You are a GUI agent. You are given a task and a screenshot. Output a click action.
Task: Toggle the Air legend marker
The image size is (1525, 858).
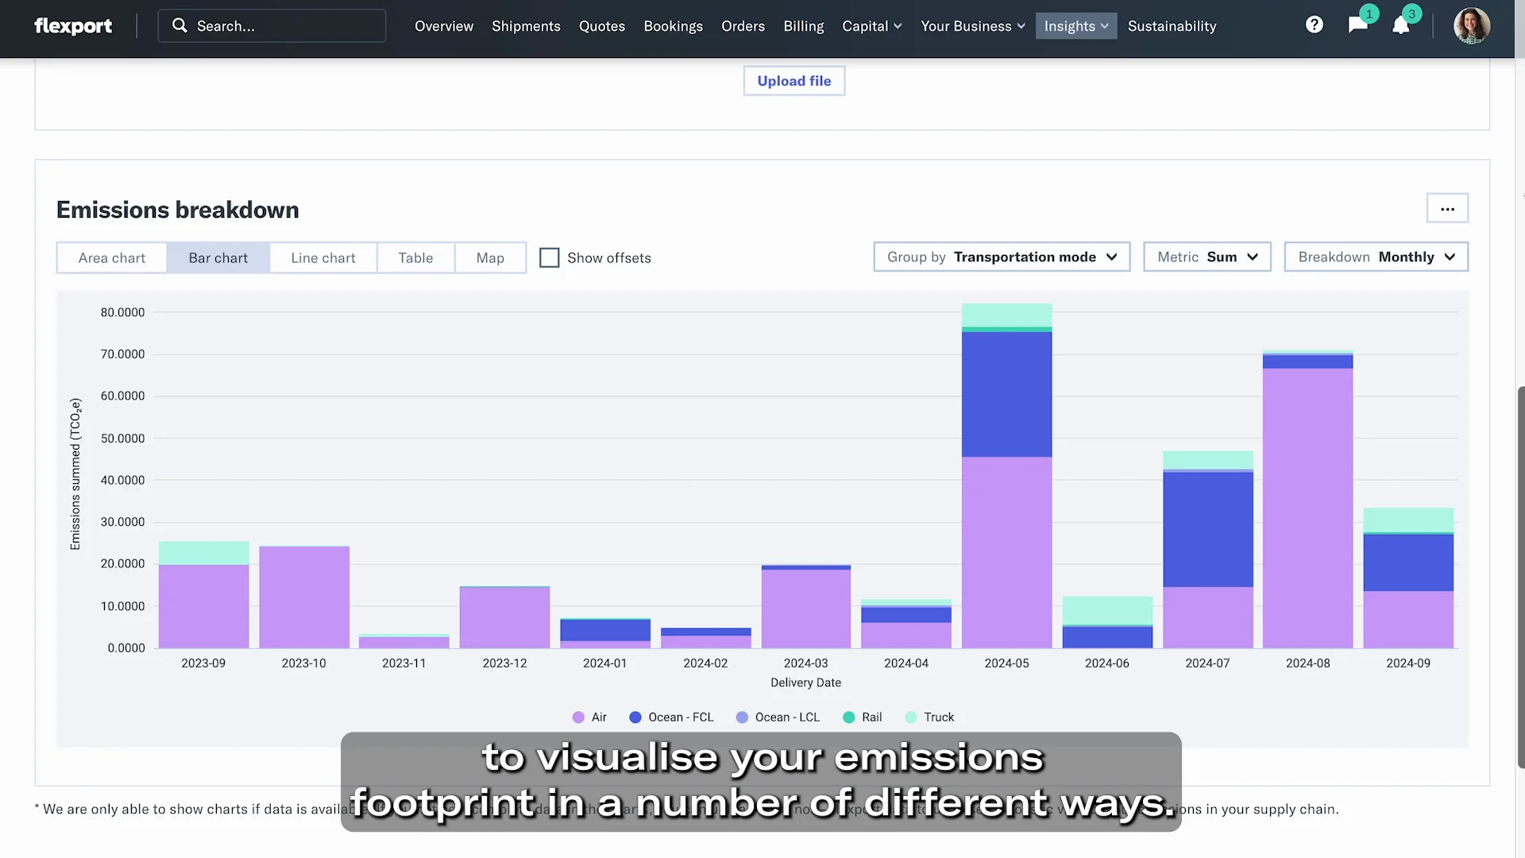[578, 717]
